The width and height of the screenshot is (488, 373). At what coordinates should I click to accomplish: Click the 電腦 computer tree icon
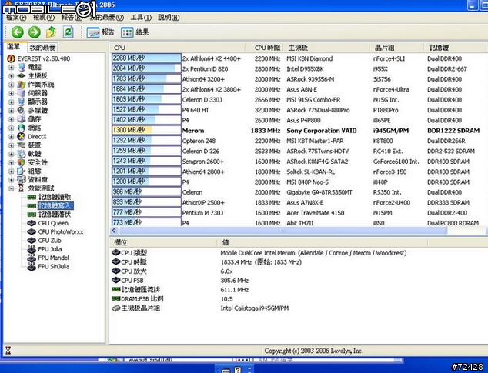pos(22,67)
